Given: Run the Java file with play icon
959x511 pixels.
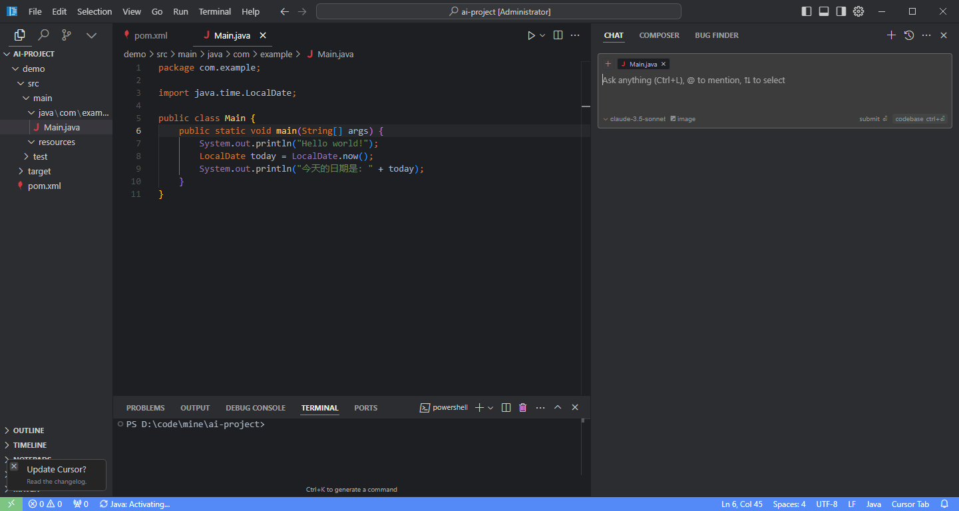Looking at the screenshot, I should tap(531, 35).
